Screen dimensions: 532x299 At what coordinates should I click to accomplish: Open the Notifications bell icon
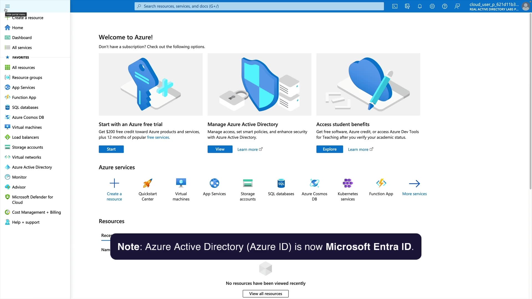(x=420, y=6)
